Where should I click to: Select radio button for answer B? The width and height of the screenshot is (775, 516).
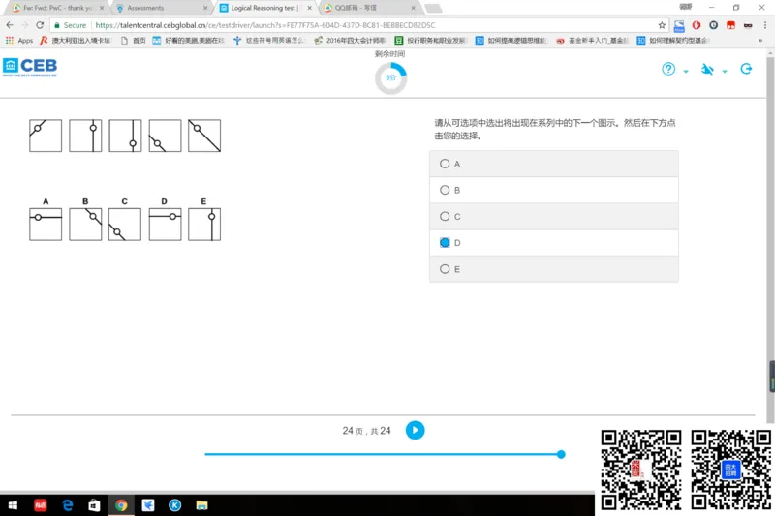click(x=445, y=190)
